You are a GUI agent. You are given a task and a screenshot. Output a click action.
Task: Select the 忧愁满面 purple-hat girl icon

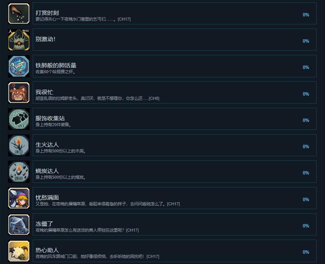19,198
